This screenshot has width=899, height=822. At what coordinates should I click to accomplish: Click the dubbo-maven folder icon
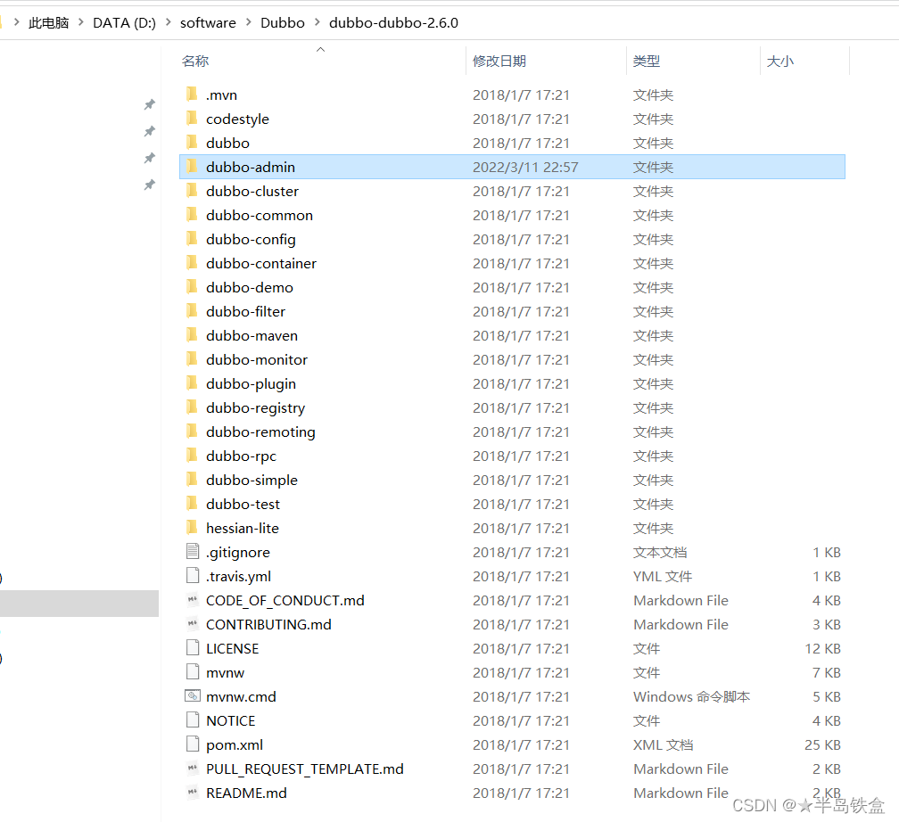[x=192, y=334]
